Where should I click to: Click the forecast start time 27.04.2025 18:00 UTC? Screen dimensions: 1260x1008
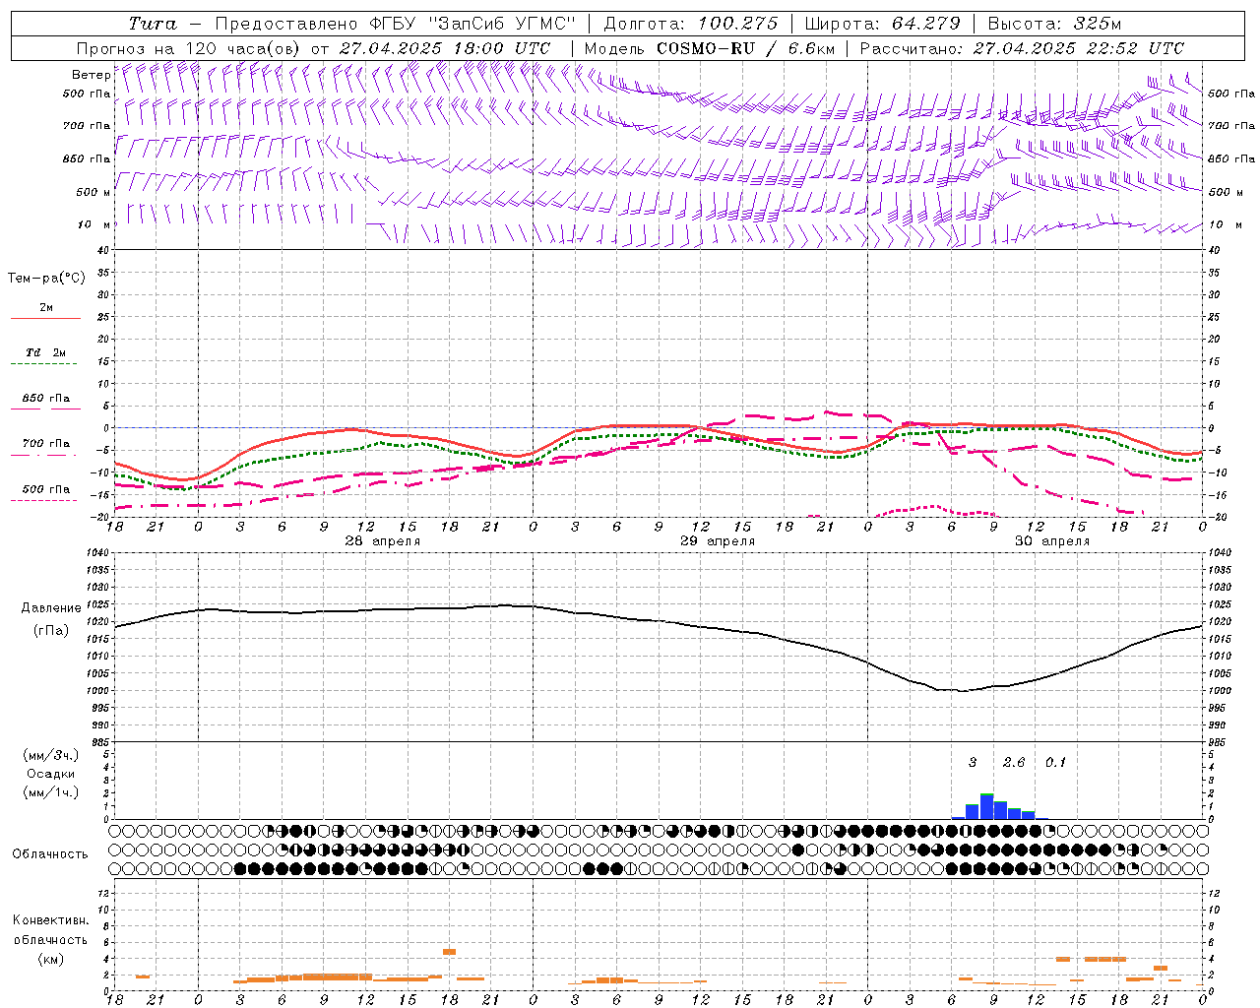[x=445, y=48]
